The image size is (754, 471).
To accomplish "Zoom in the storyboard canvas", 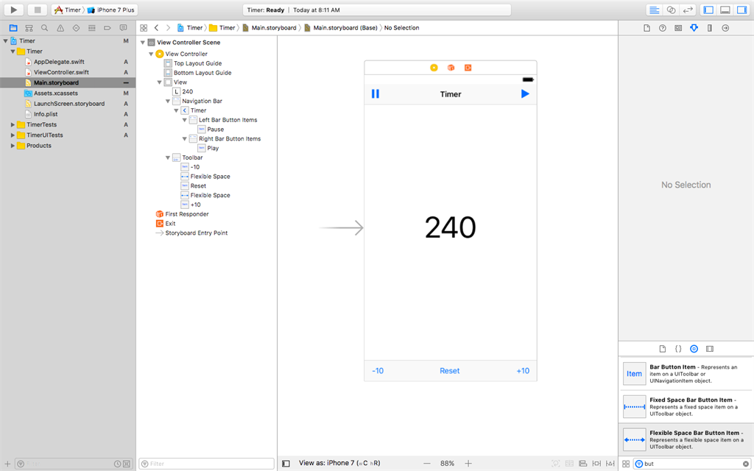I will (468, 464).
